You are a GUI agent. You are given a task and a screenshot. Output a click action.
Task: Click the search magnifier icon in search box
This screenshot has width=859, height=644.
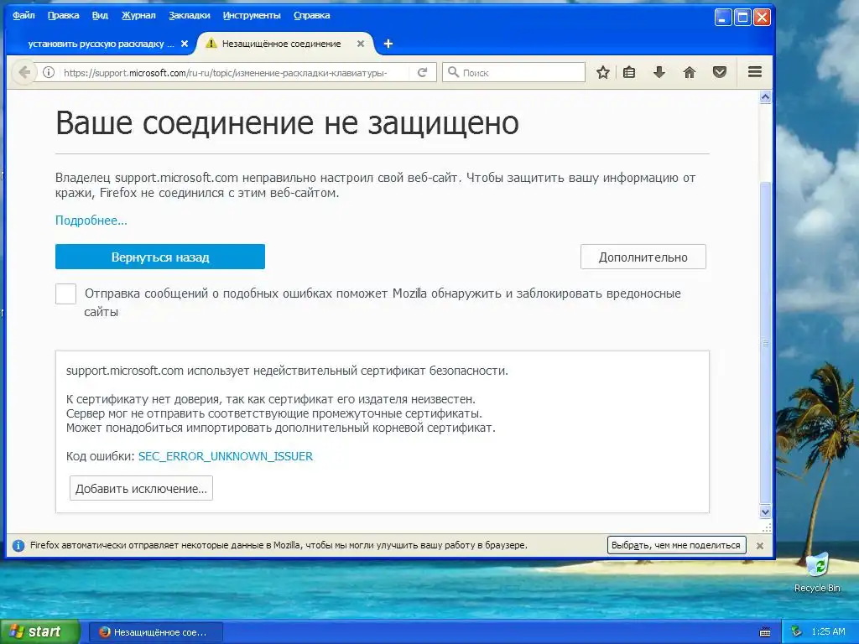(453, 72)
